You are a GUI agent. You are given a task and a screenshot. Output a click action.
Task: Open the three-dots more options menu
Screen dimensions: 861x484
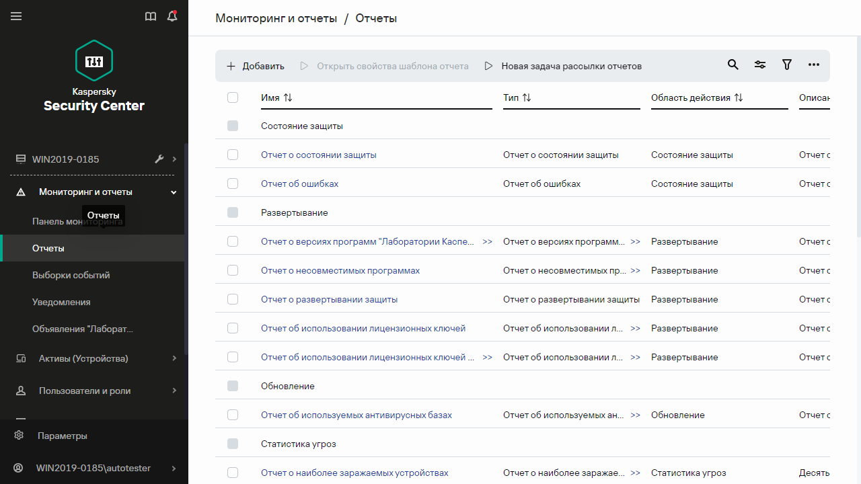[x=814, y=65]
